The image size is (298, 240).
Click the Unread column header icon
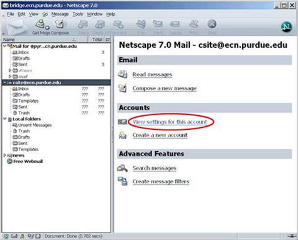[74, 39]
